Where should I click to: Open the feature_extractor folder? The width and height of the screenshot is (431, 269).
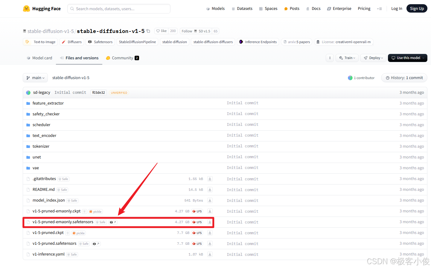click(48, 103)
